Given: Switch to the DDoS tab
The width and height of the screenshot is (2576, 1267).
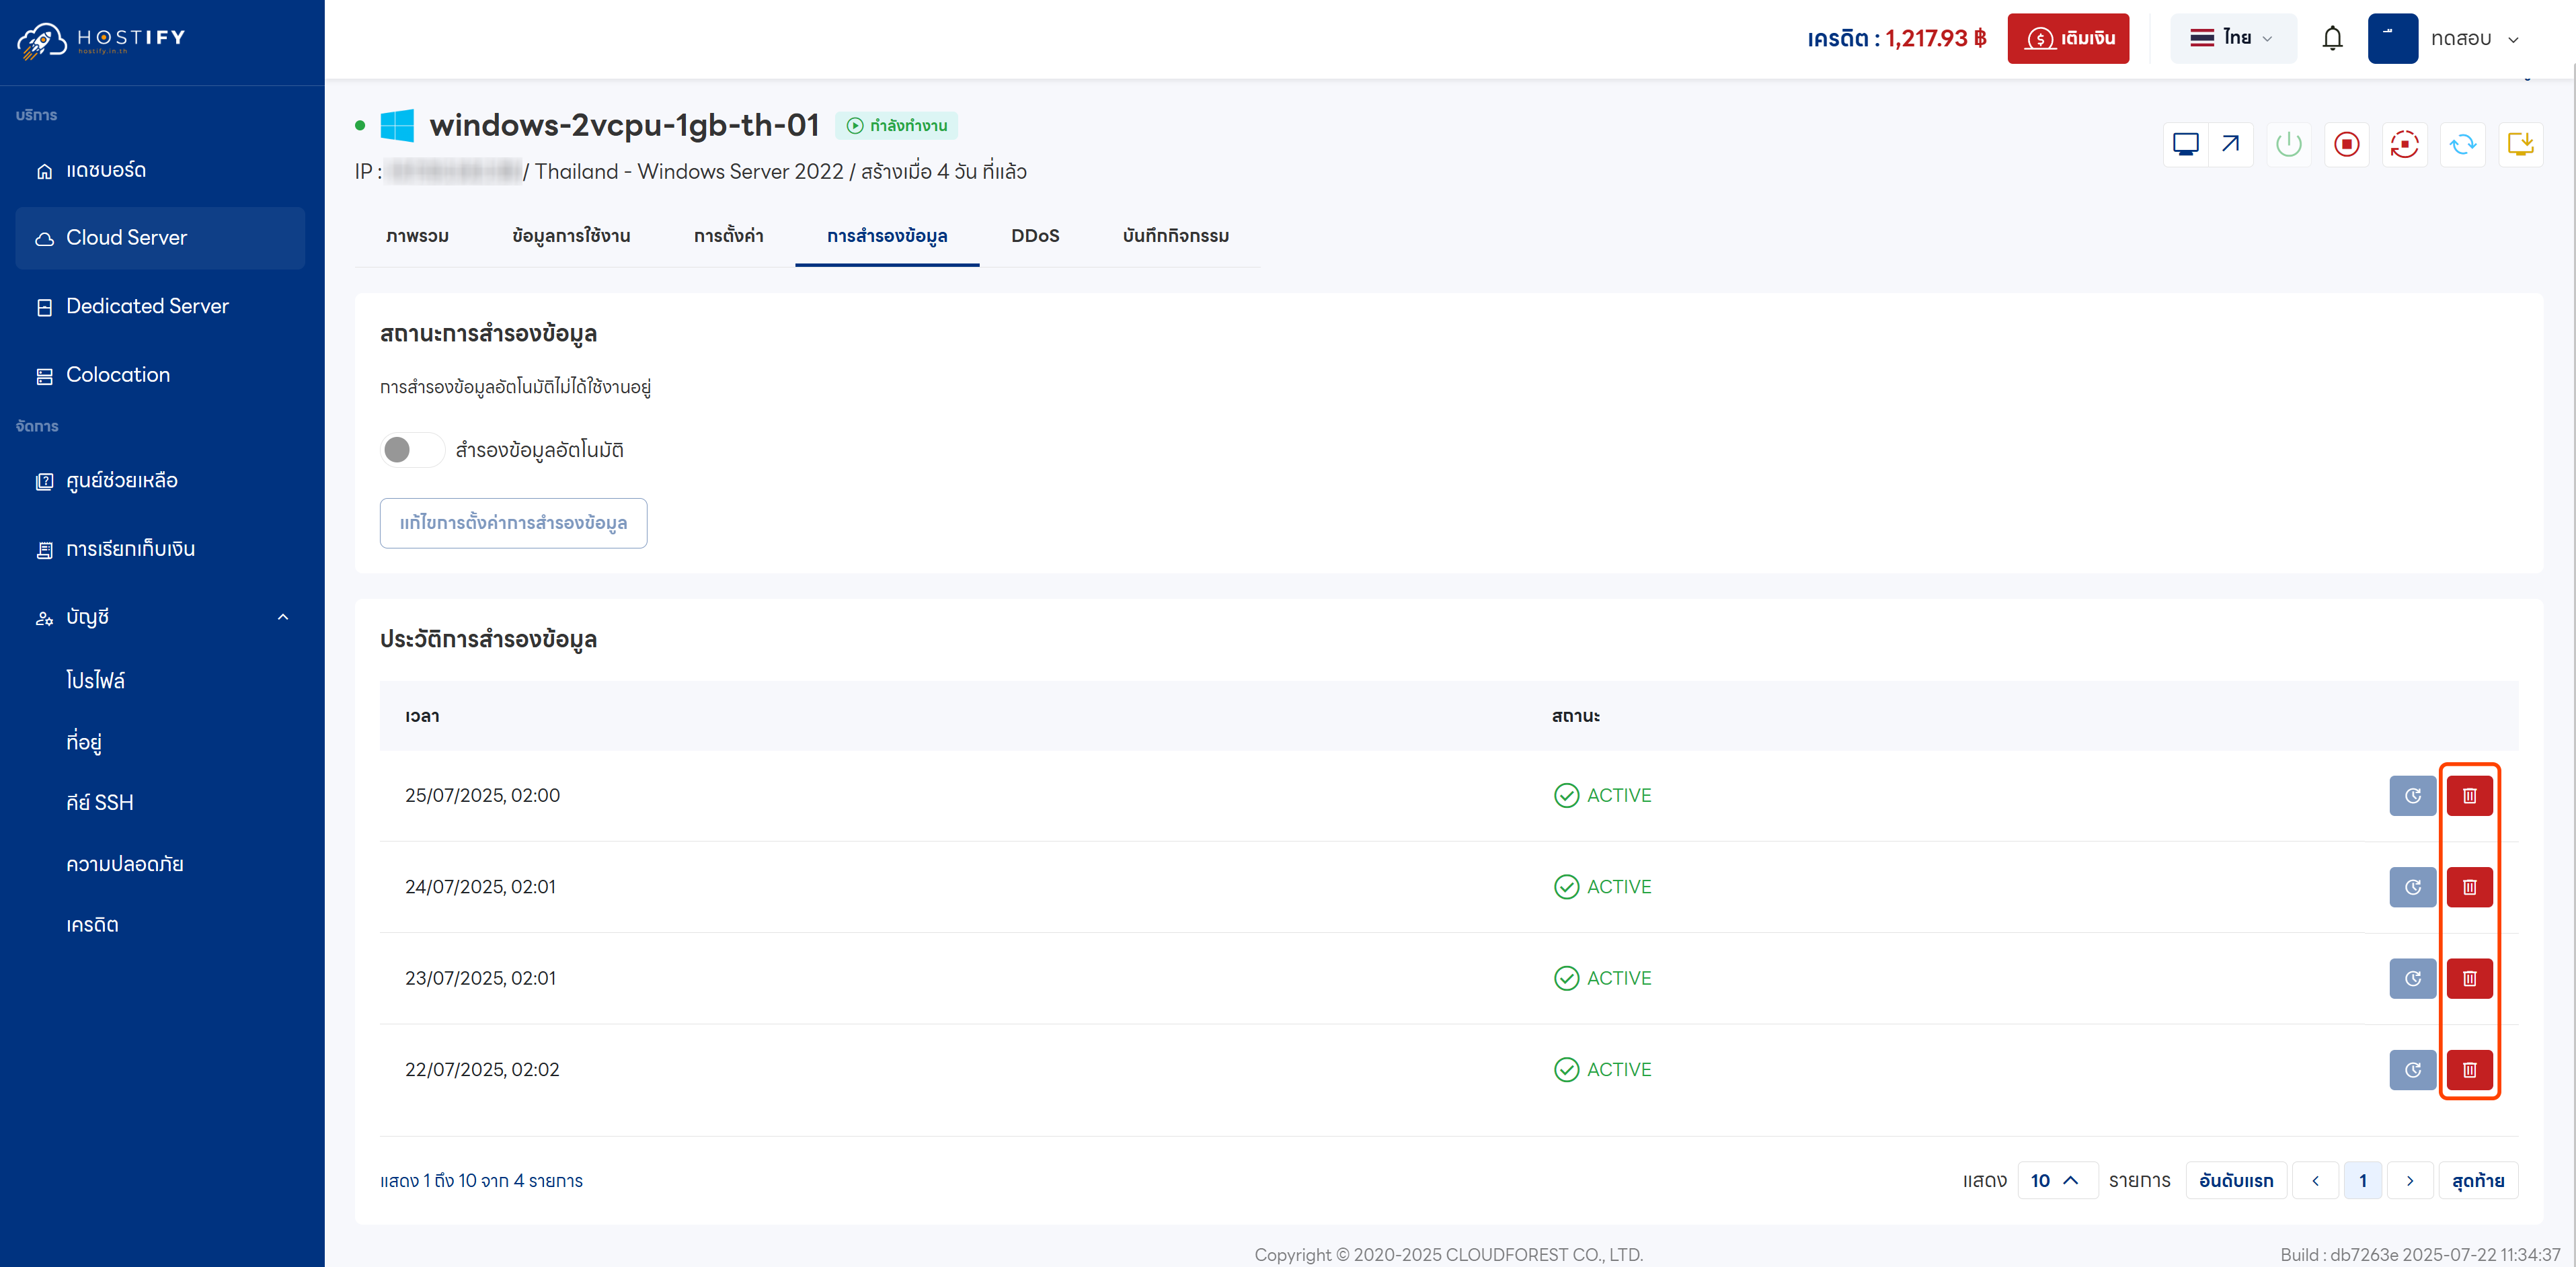Looking at the screenshot, I should pos(1034,236).
